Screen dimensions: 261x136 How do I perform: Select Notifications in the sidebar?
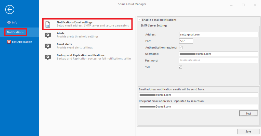[15, 32]
